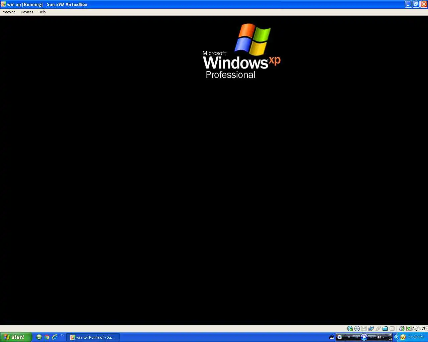The height and width of the screenshot is (342, 428).
Task: Minimize the VirtualBox window
Action: [x=408, y=4]
